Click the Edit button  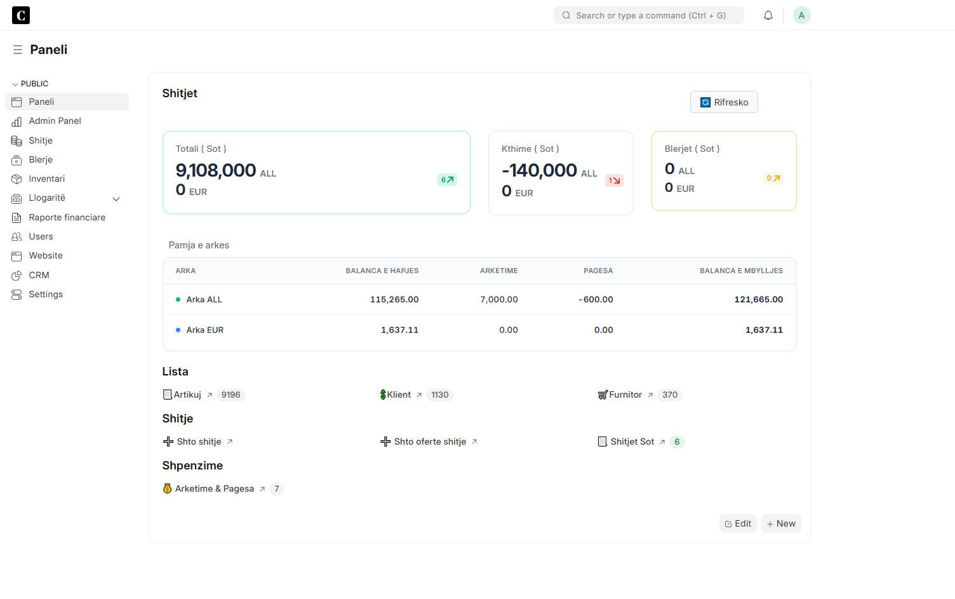pyautogui.click(x=737, y=523)
